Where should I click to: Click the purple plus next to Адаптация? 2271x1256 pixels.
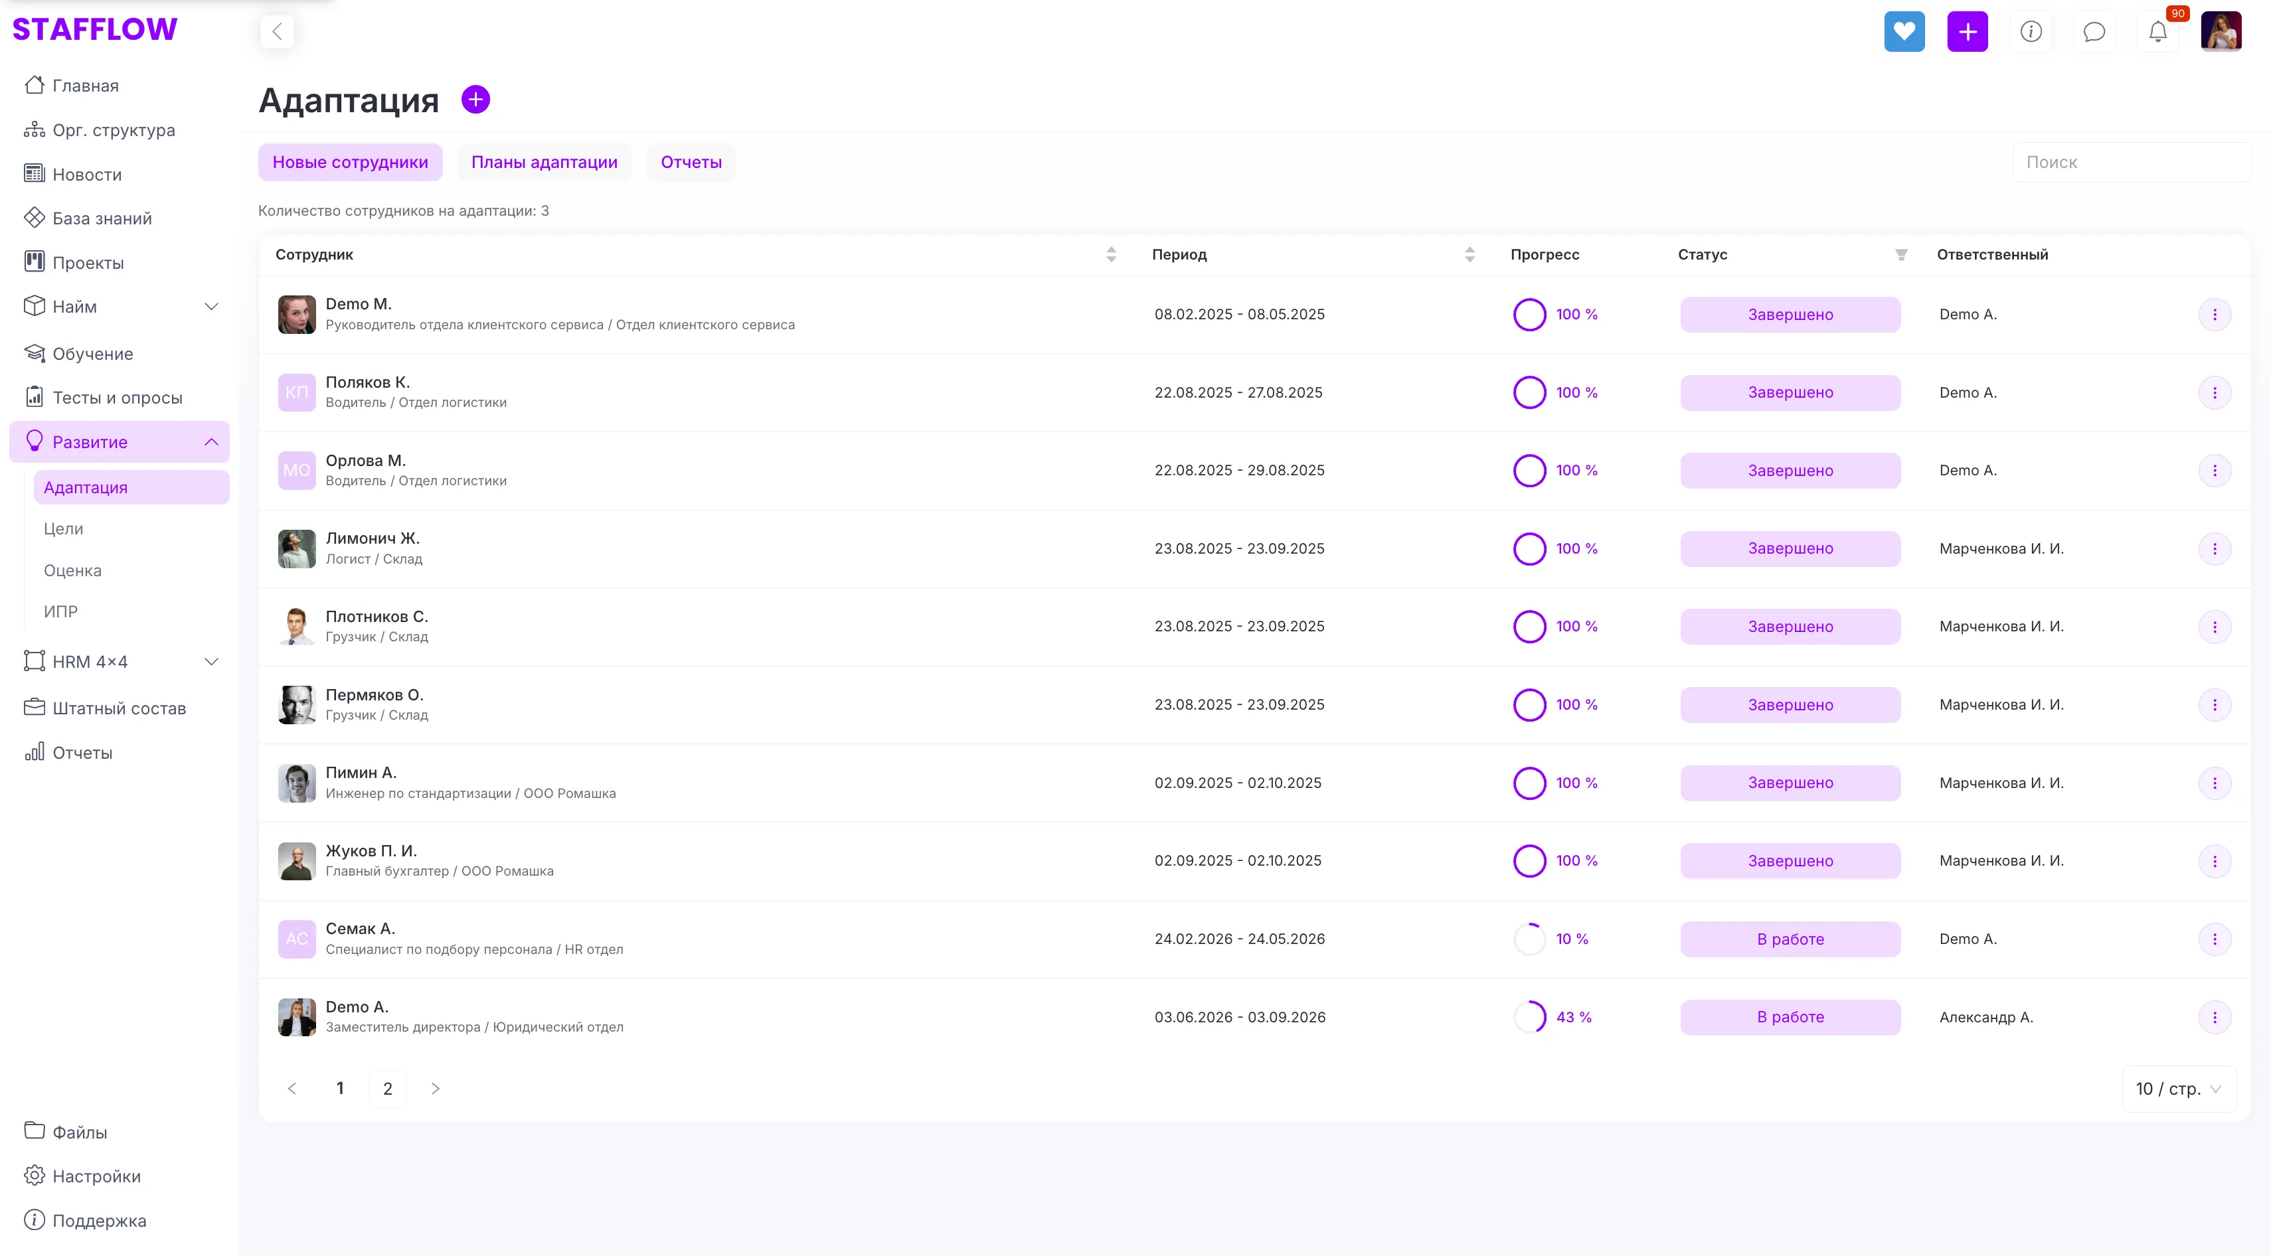475,100
